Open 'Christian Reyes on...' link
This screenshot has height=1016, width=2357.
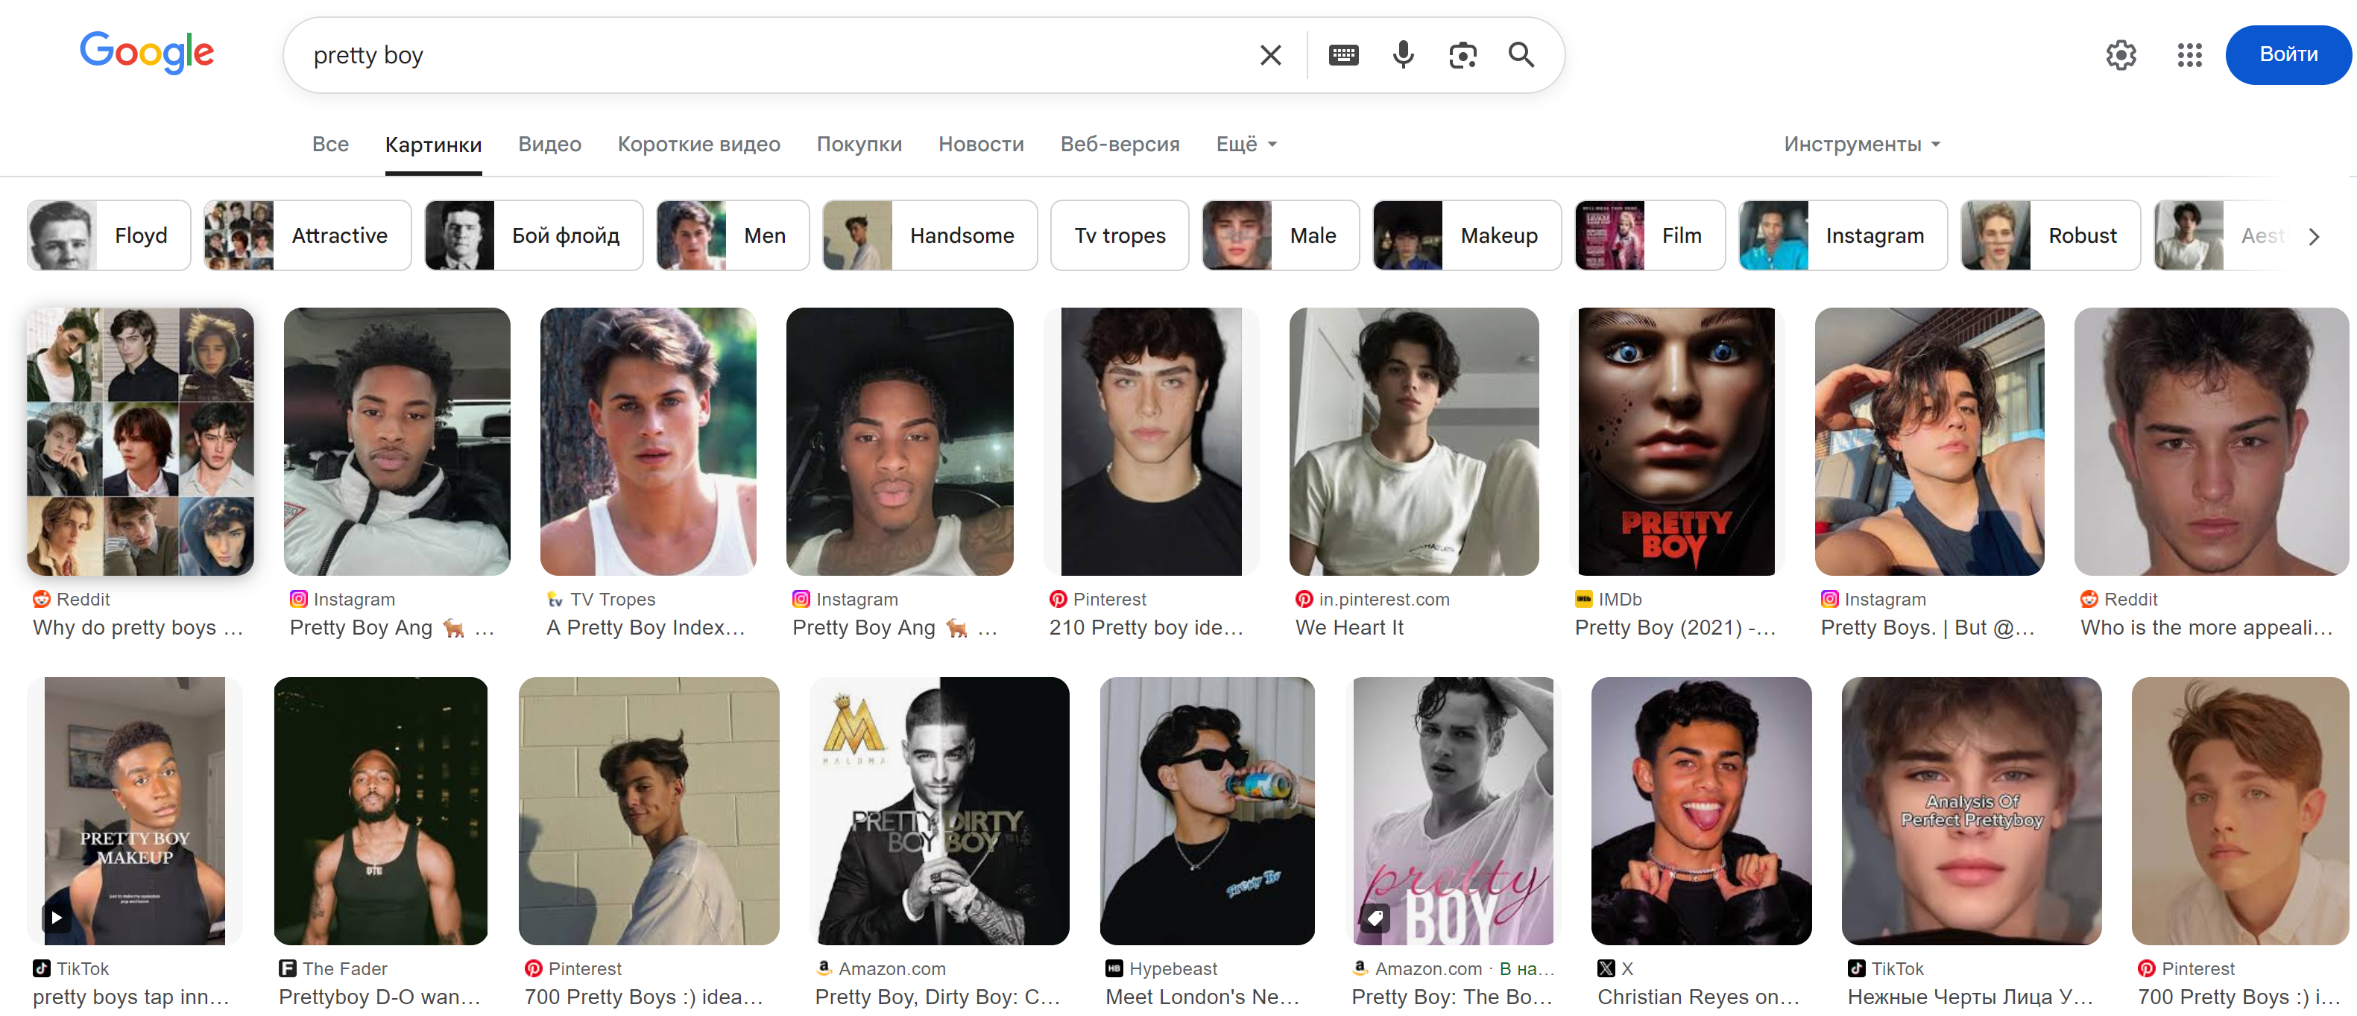point(1698,997)
